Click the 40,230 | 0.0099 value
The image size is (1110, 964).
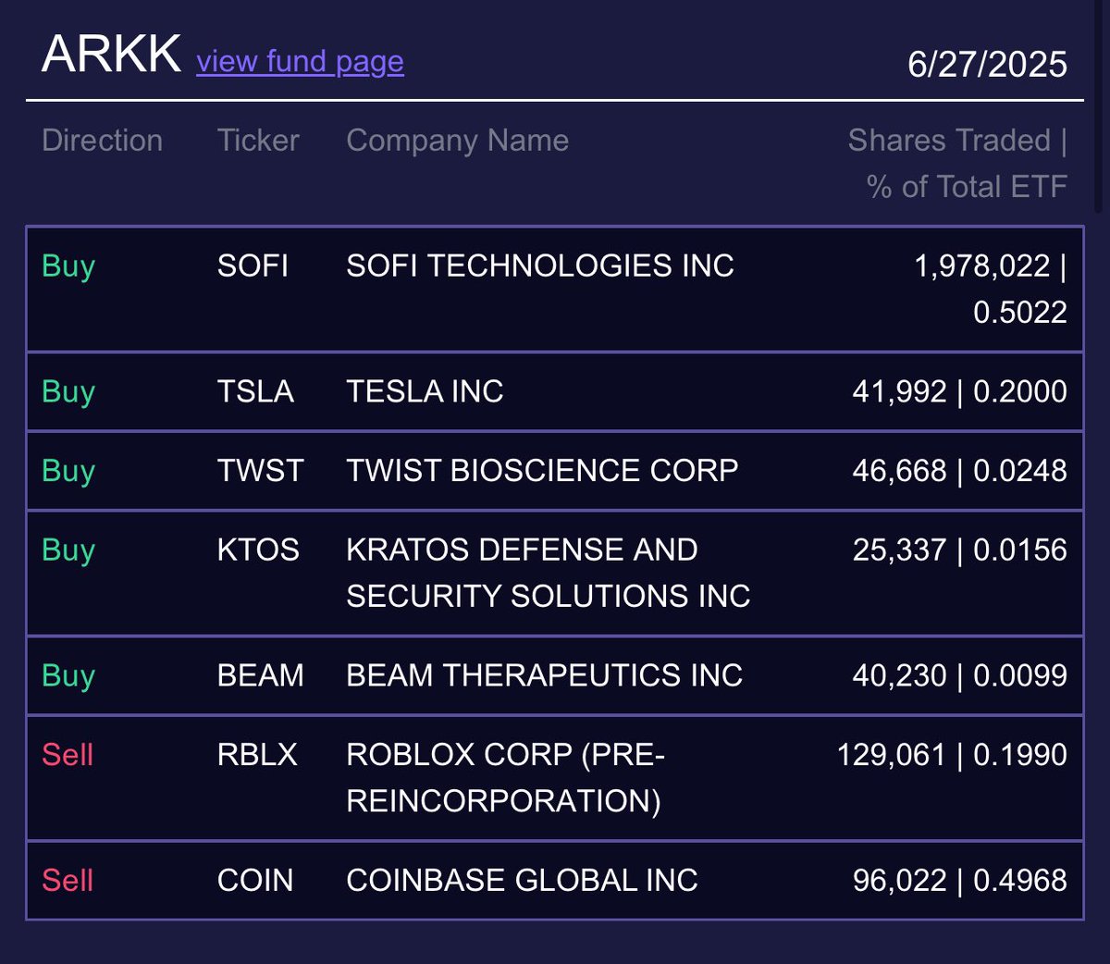pyautogui.click(x=959, y=676)
